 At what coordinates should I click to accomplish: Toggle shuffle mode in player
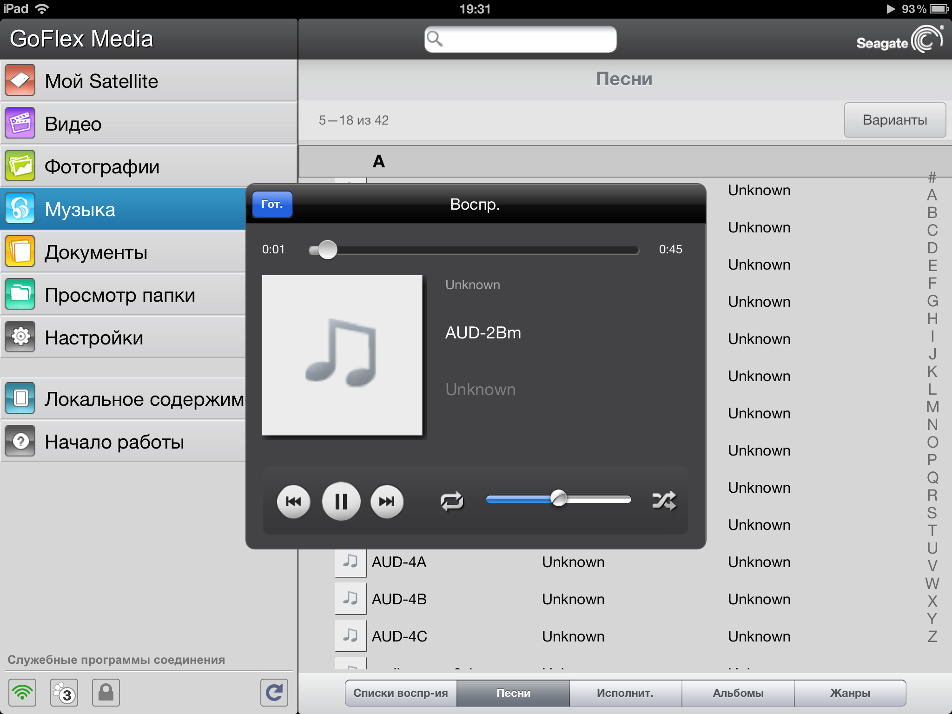(x=663, y=501)
